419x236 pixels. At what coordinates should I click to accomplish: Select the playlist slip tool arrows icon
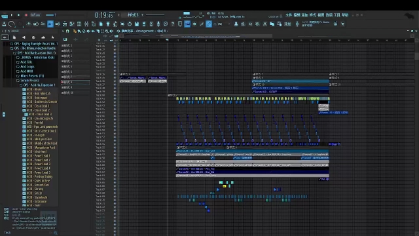coord(93,31)
